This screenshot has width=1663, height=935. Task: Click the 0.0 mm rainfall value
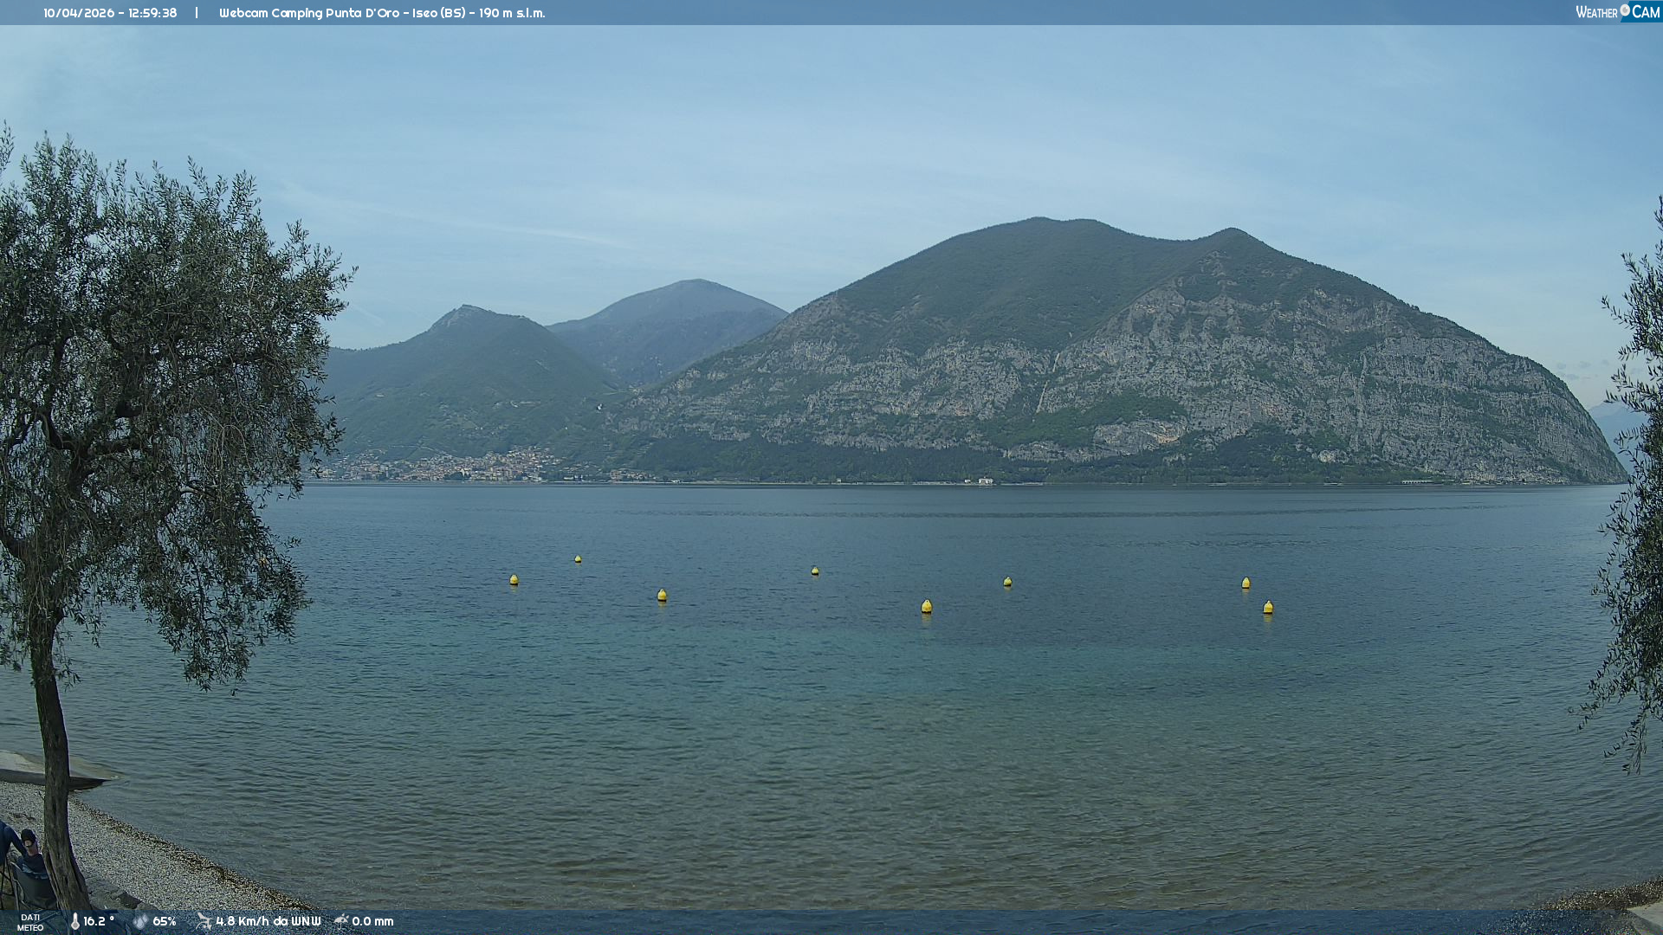coord(372,921)
